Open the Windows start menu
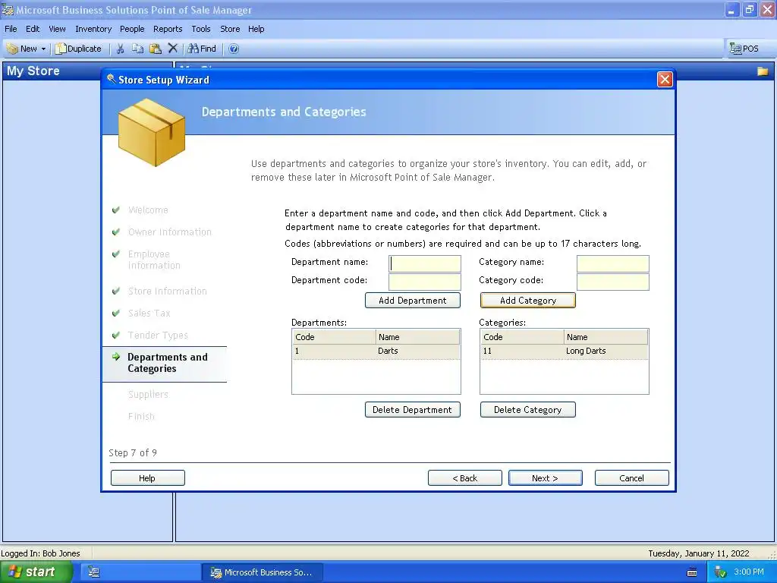 (x=36, y=572)
